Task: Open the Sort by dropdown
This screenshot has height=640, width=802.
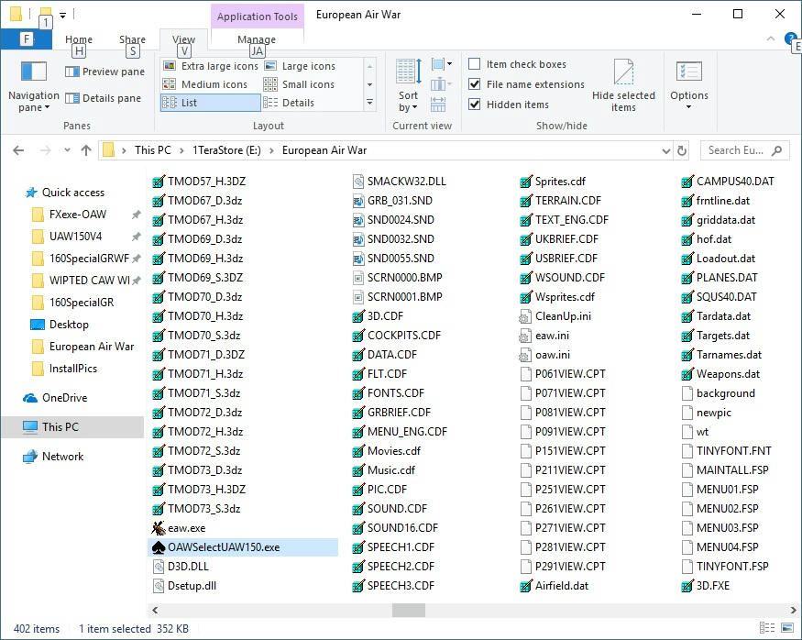Action: coord(408,85)
